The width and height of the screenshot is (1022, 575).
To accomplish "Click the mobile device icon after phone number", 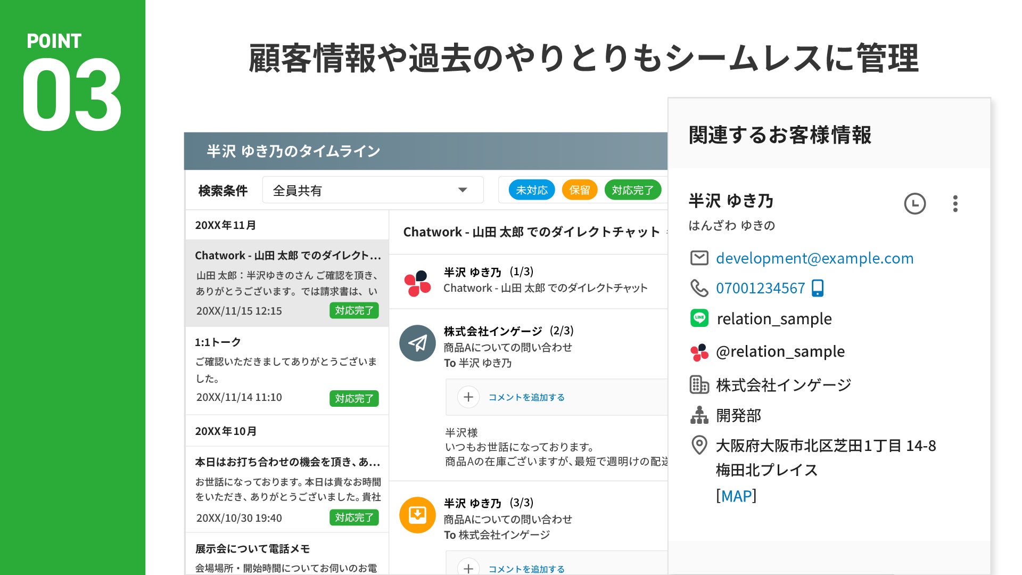I will [x=818, y=288].
